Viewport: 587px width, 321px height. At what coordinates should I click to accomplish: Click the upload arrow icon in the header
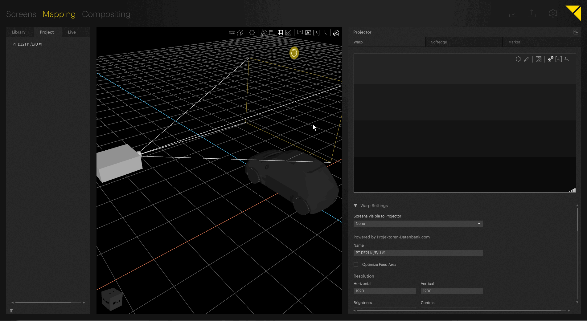pos(532,13)
